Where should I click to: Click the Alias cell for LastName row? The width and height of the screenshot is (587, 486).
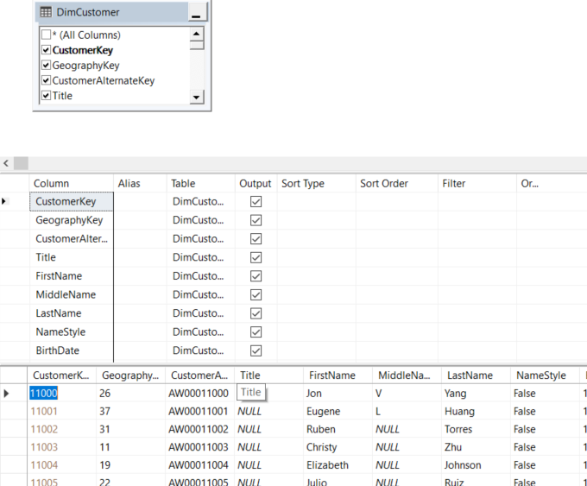pos(140,313)
